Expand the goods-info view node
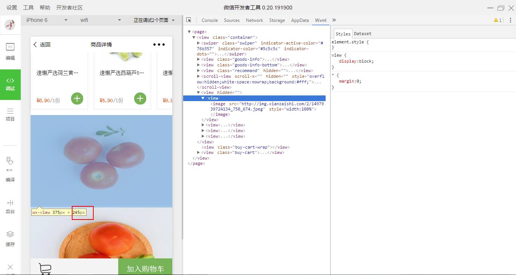Viewport: 516px width, 275px height. pos(198,59)
